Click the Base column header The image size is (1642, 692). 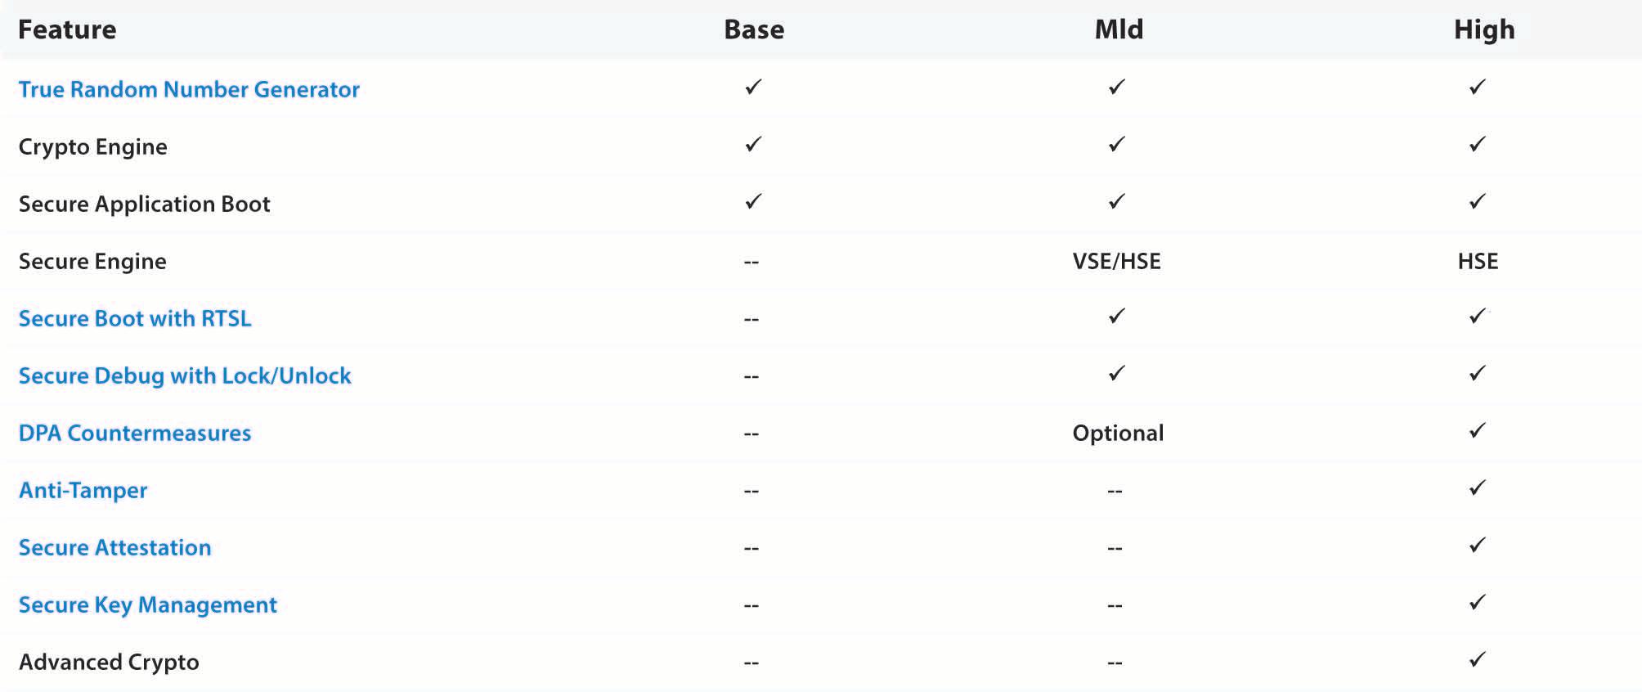click(754, 29)
